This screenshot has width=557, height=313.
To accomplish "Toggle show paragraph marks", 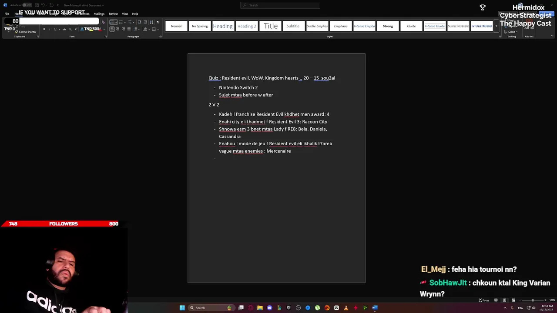I will point(158,22).
